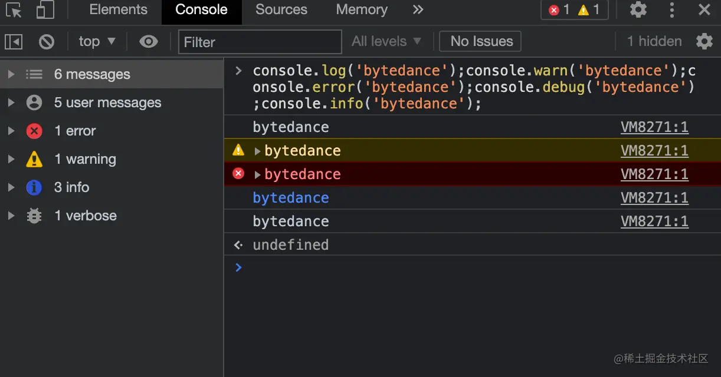Viewport: 721px width, 377px height.
Task: Open VM8271:1 link on error row
Action: pos(654,174)
